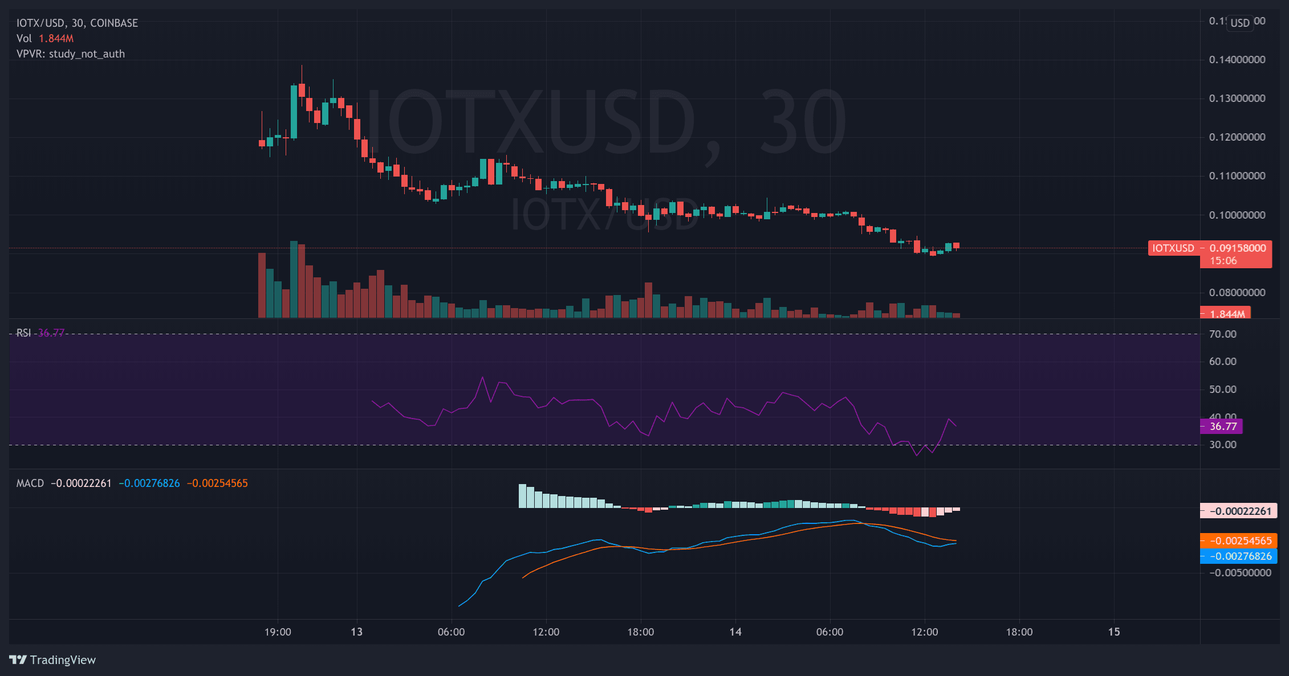Select the VPVR study_not_auth label
1289x676 pixels.
point(70,54)
